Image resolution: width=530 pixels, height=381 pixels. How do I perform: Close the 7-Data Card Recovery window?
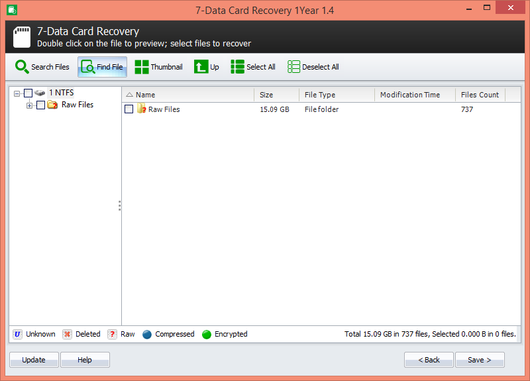(510, 7)
